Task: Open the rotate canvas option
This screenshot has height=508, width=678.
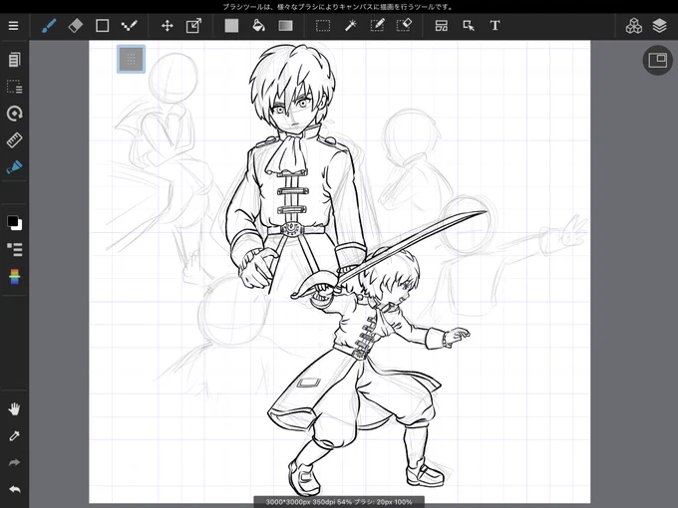Action: pos(14,114)
